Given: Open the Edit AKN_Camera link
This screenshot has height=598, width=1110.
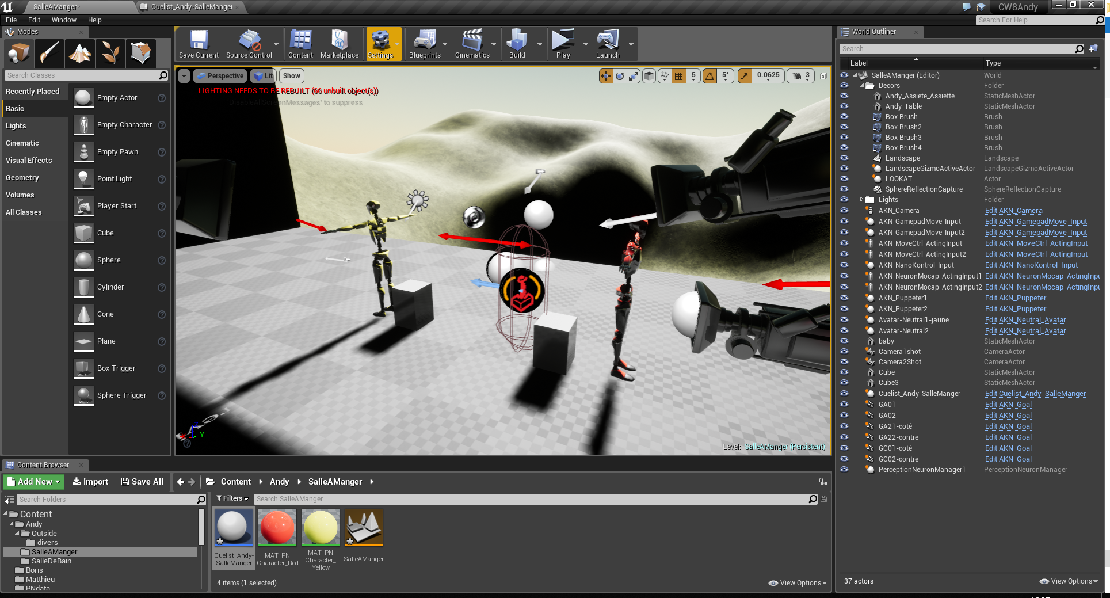Looking at the screenshot, I should click(x=1013, y=211).
